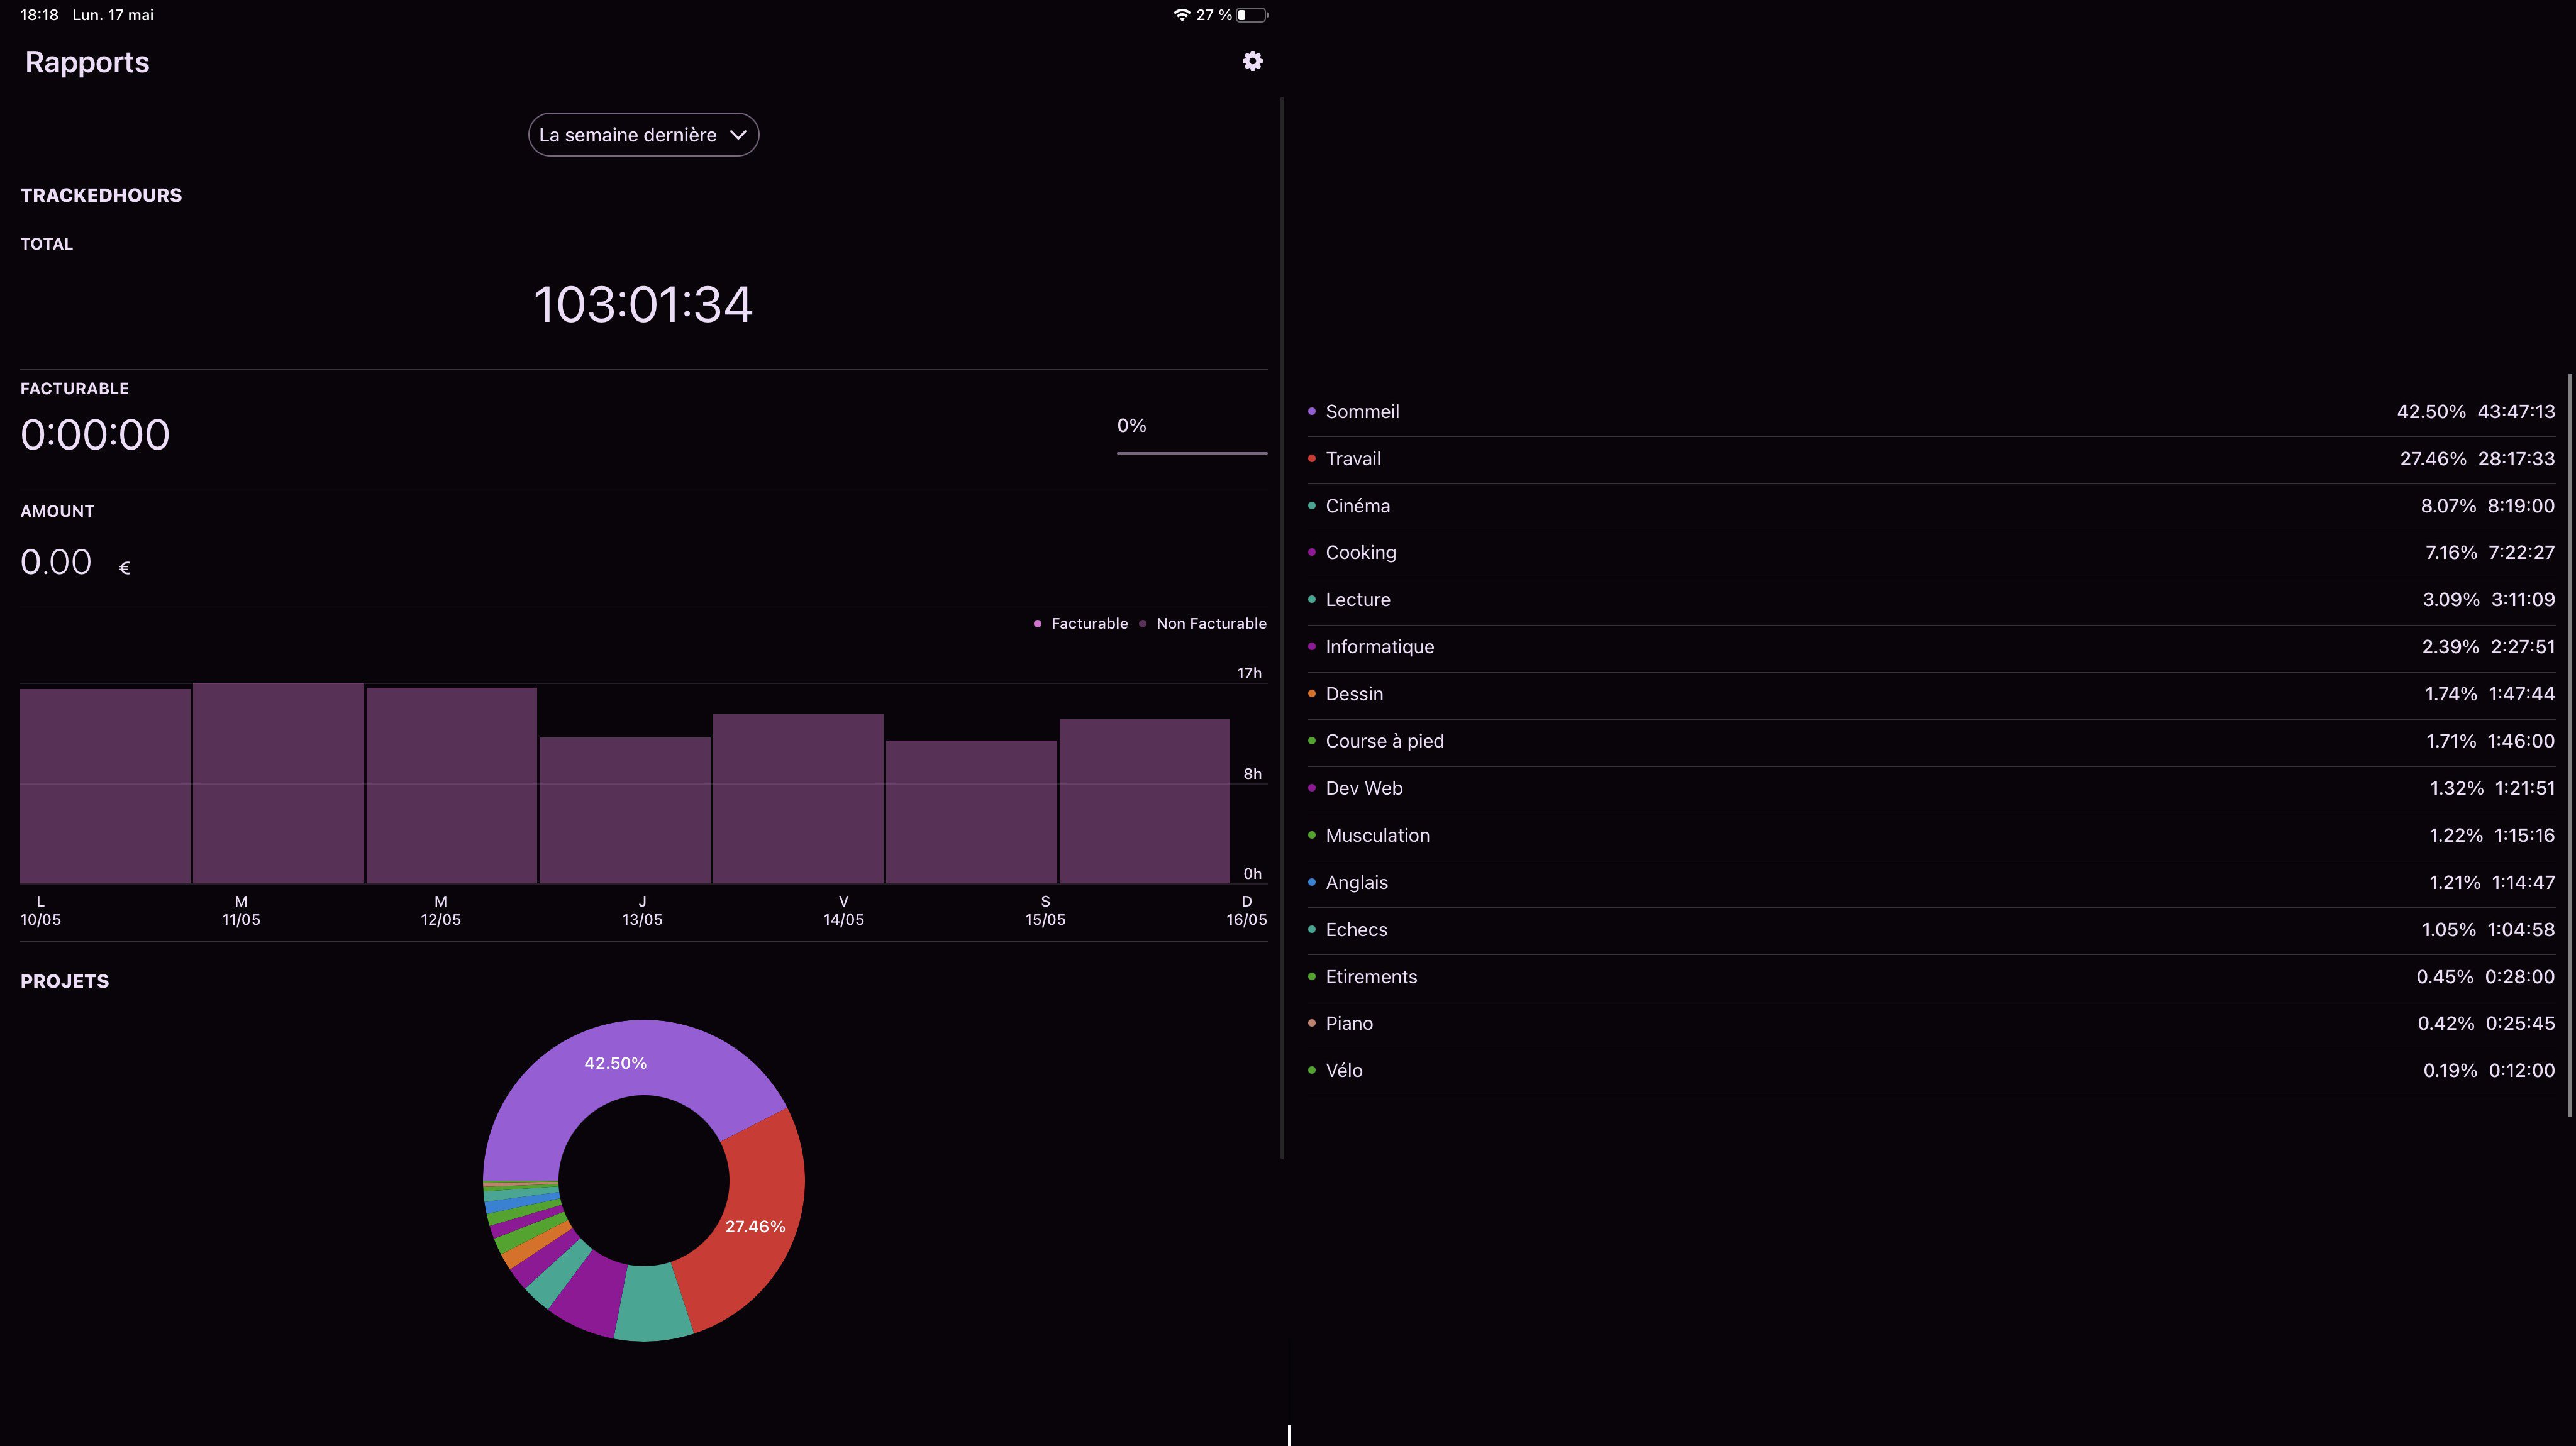Click the purple dot beside Sommeil

[x=1311, y=412]
